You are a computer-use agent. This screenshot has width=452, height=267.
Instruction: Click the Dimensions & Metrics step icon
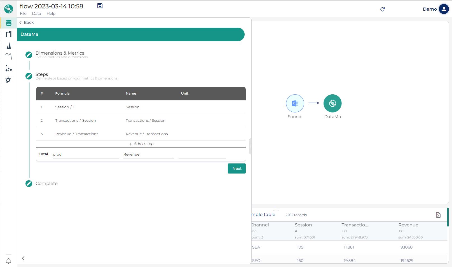(29, 55)
